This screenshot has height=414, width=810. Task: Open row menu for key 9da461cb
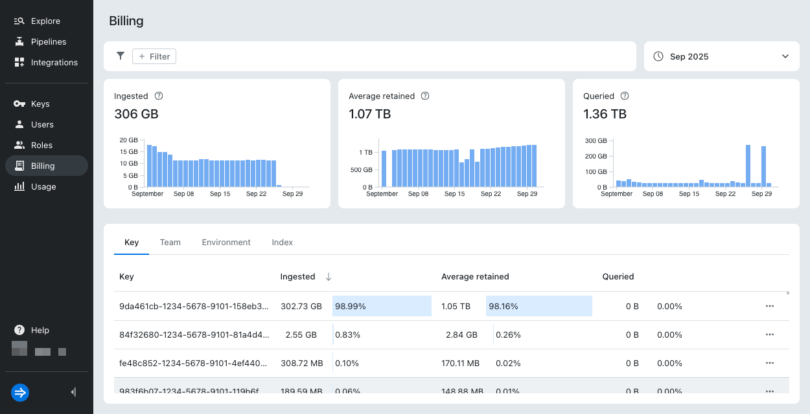(770, 306)
